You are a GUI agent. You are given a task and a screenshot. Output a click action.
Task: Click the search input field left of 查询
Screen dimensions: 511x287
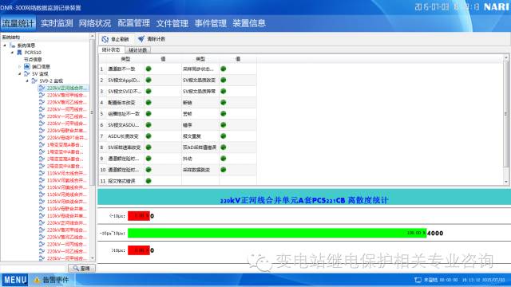(x=34, y=269)
